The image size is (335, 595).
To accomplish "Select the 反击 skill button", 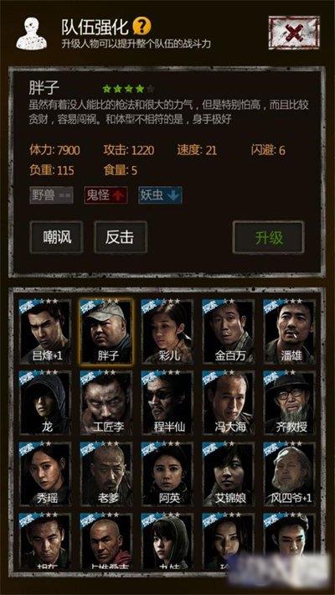I will [x=121, y=237].
